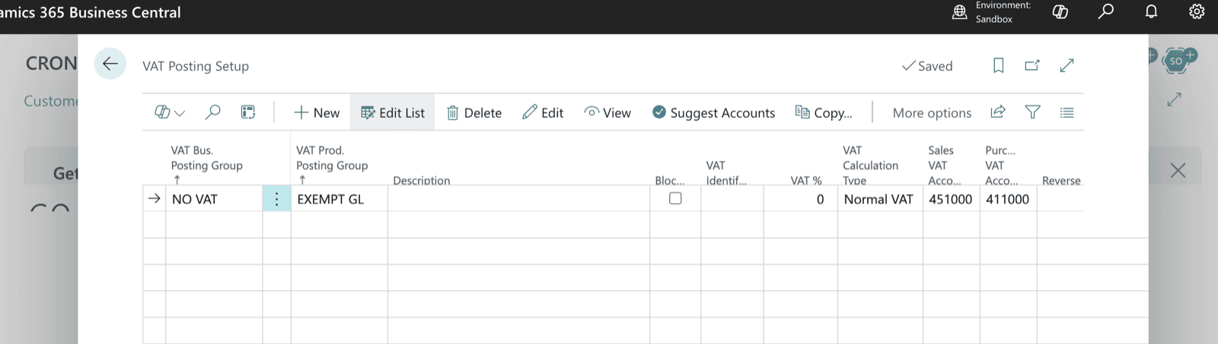1218x344 pixels.
Task: Click the Environment Sandbox indicator
Action: (993, 11)
